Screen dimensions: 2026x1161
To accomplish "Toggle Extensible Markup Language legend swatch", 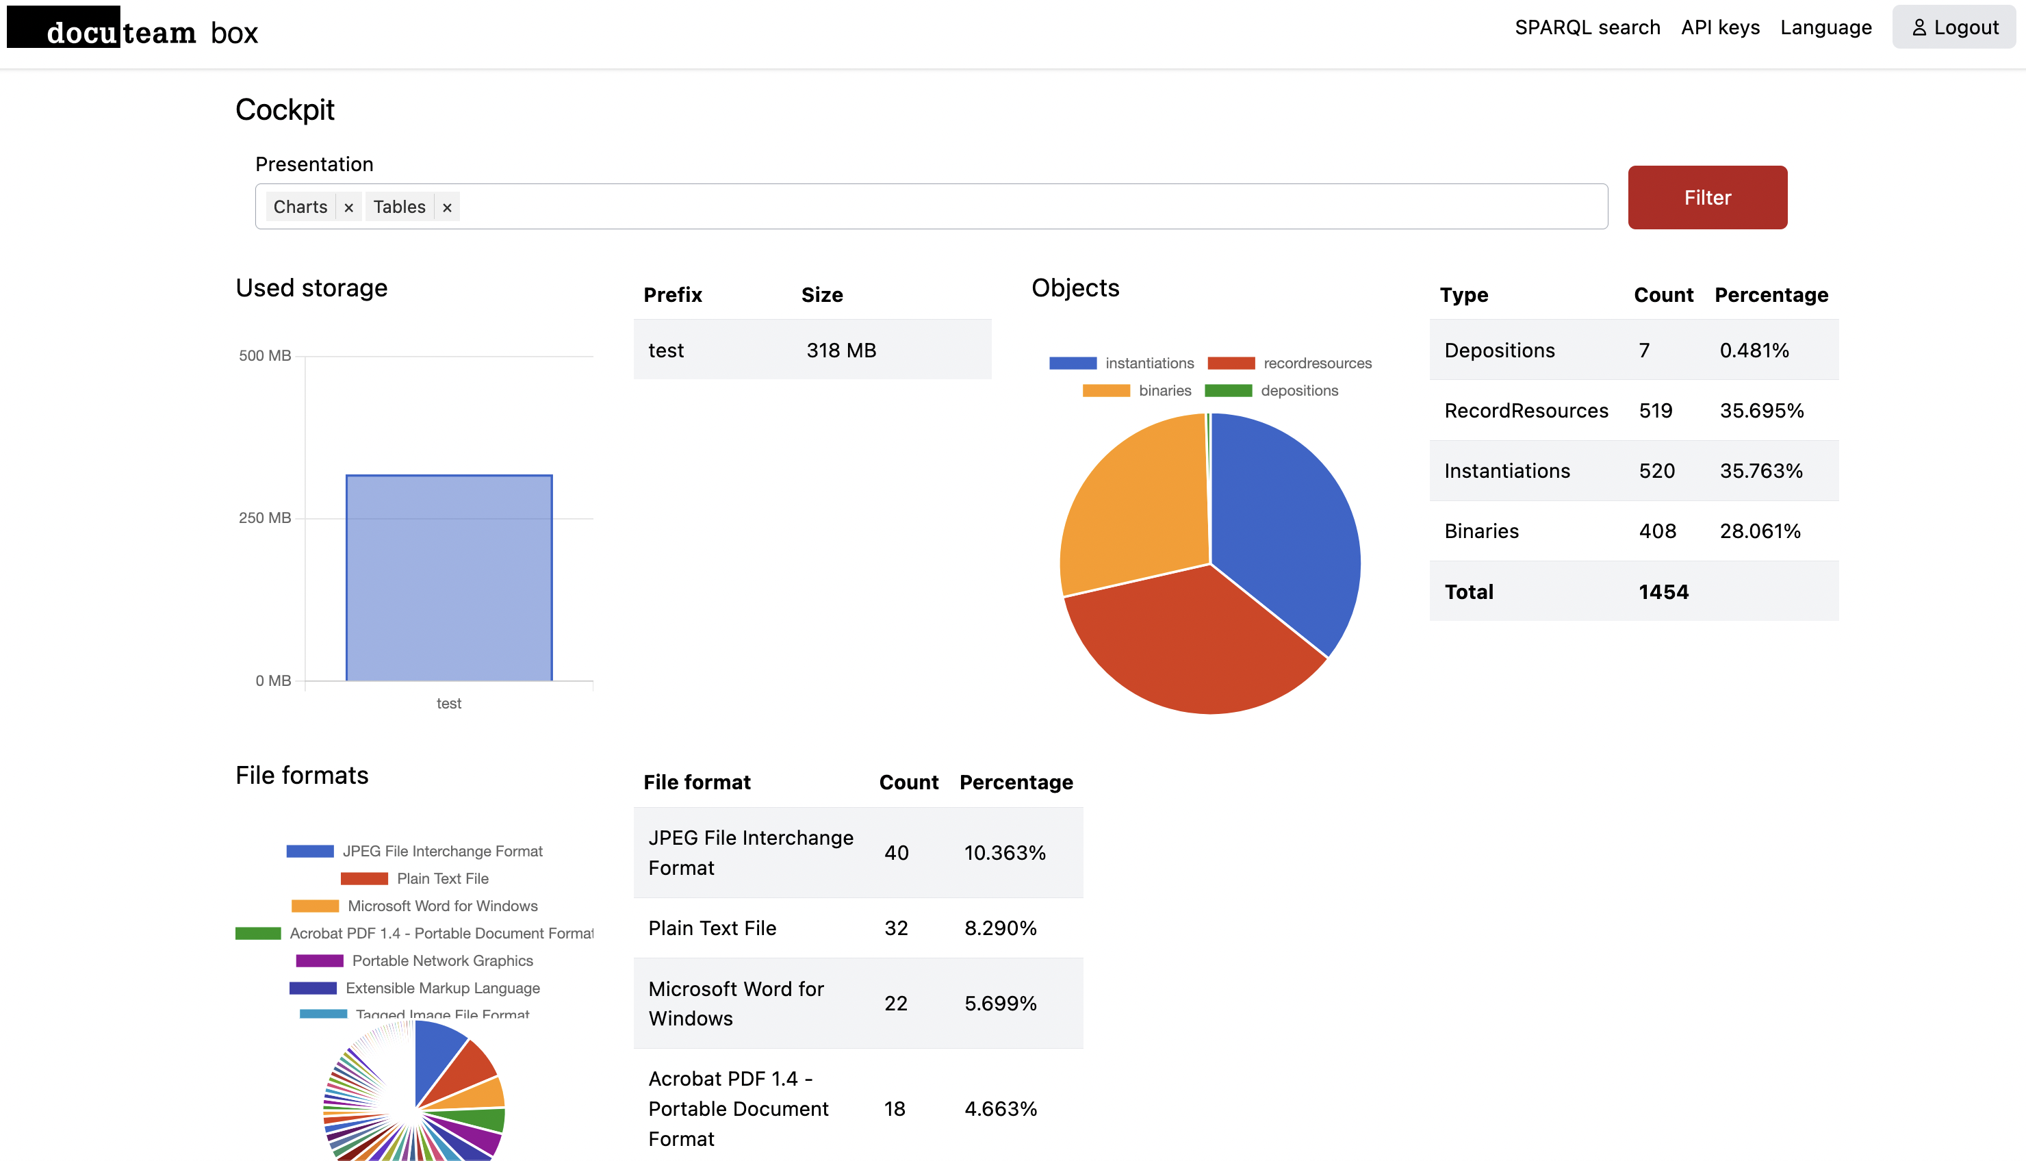I will pos(312,988).
